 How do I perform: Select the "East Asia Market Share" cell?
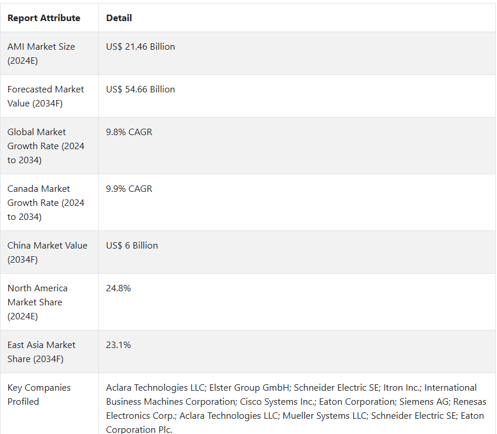[41, 352]
